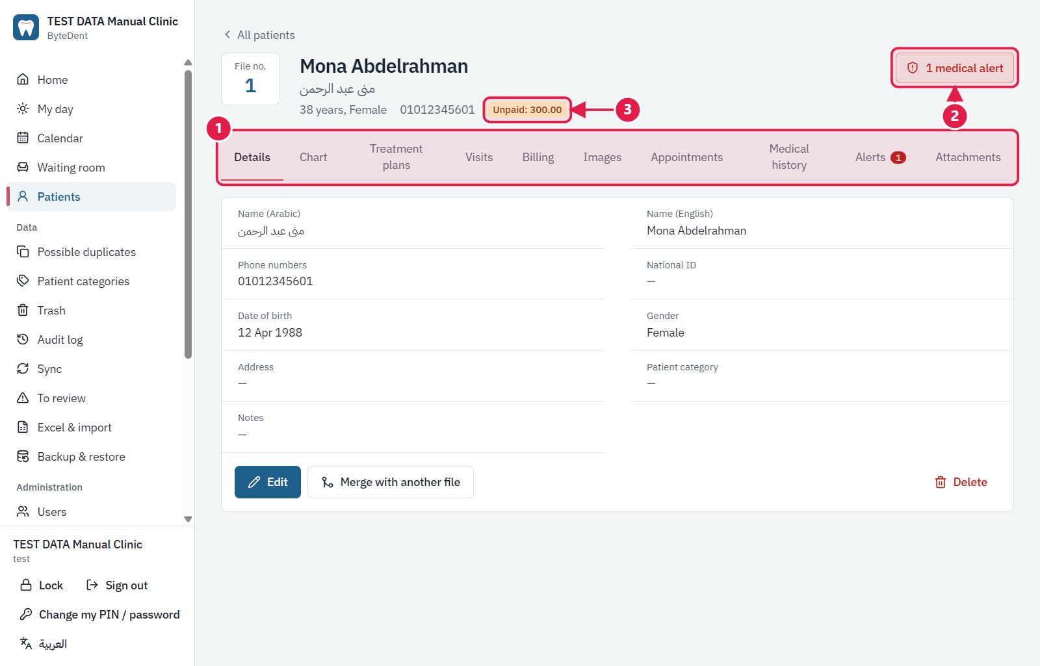Open the Alerts tab
The image size is (1040, 666).
coord(880,157)
